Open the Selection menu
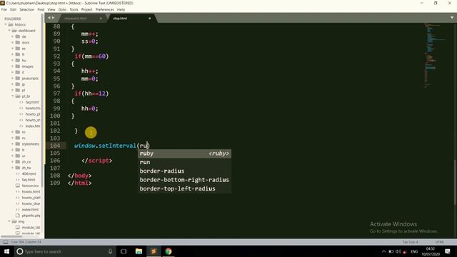Viewport: 457px width, 257px height. [x=27, y=9]
